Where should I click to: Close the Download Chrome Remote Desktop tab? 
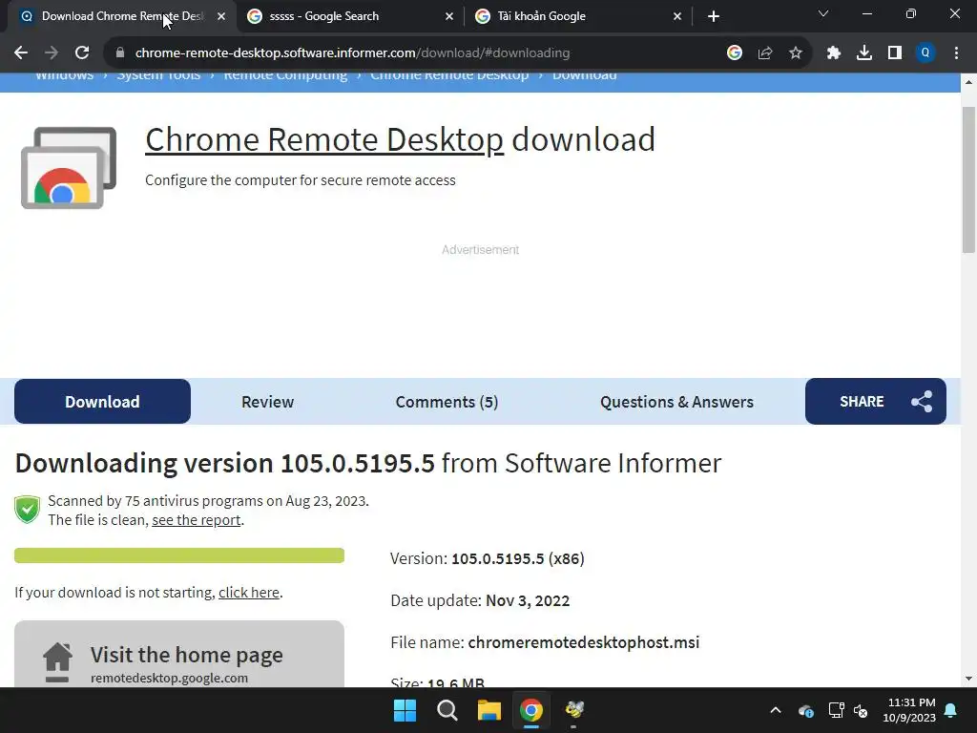[x=221, y=16]
